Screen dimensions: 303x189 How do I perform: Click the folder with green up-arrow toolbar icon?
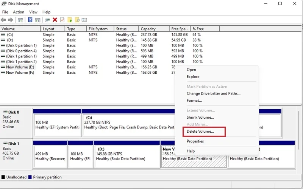(70, 20)
